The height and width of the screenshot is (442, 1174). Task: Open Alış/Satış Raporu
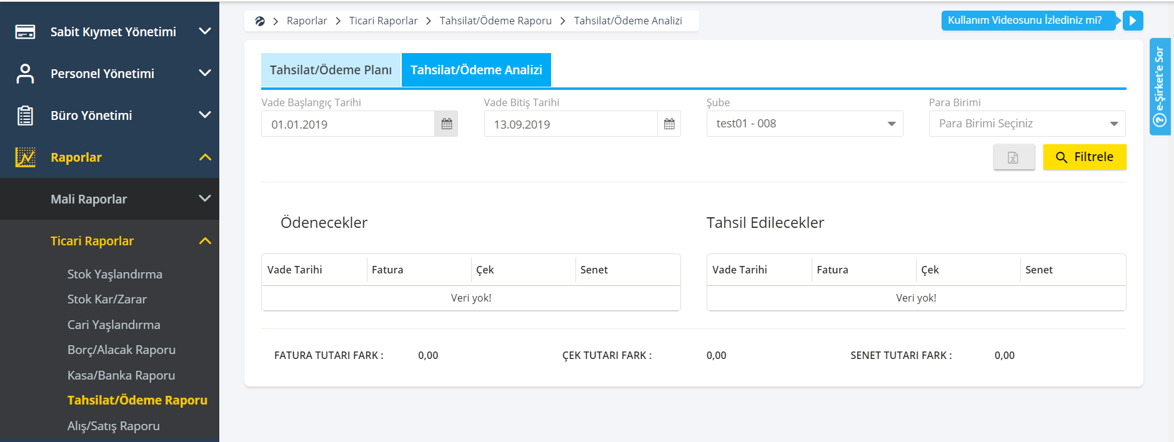[114, 426]
